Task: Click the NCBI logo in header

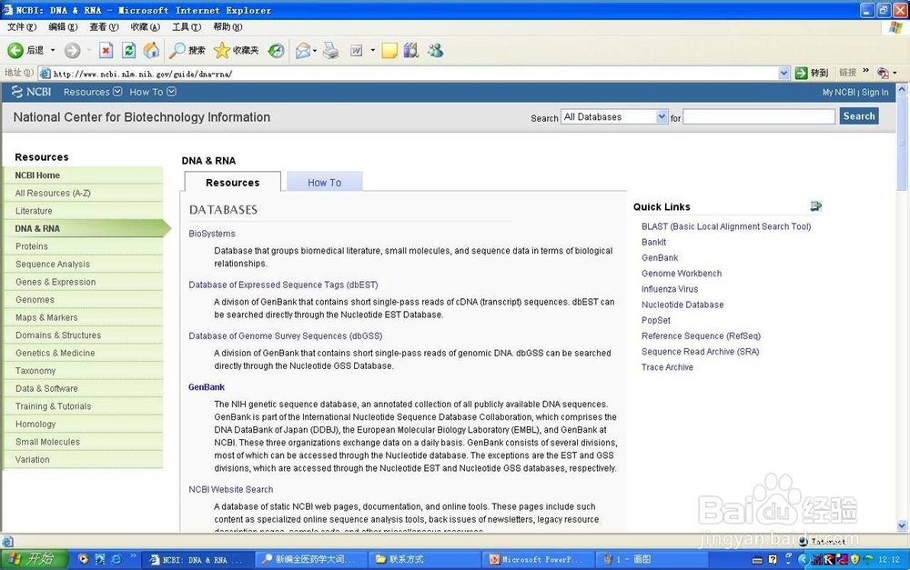Action: (x=32, y=92)
